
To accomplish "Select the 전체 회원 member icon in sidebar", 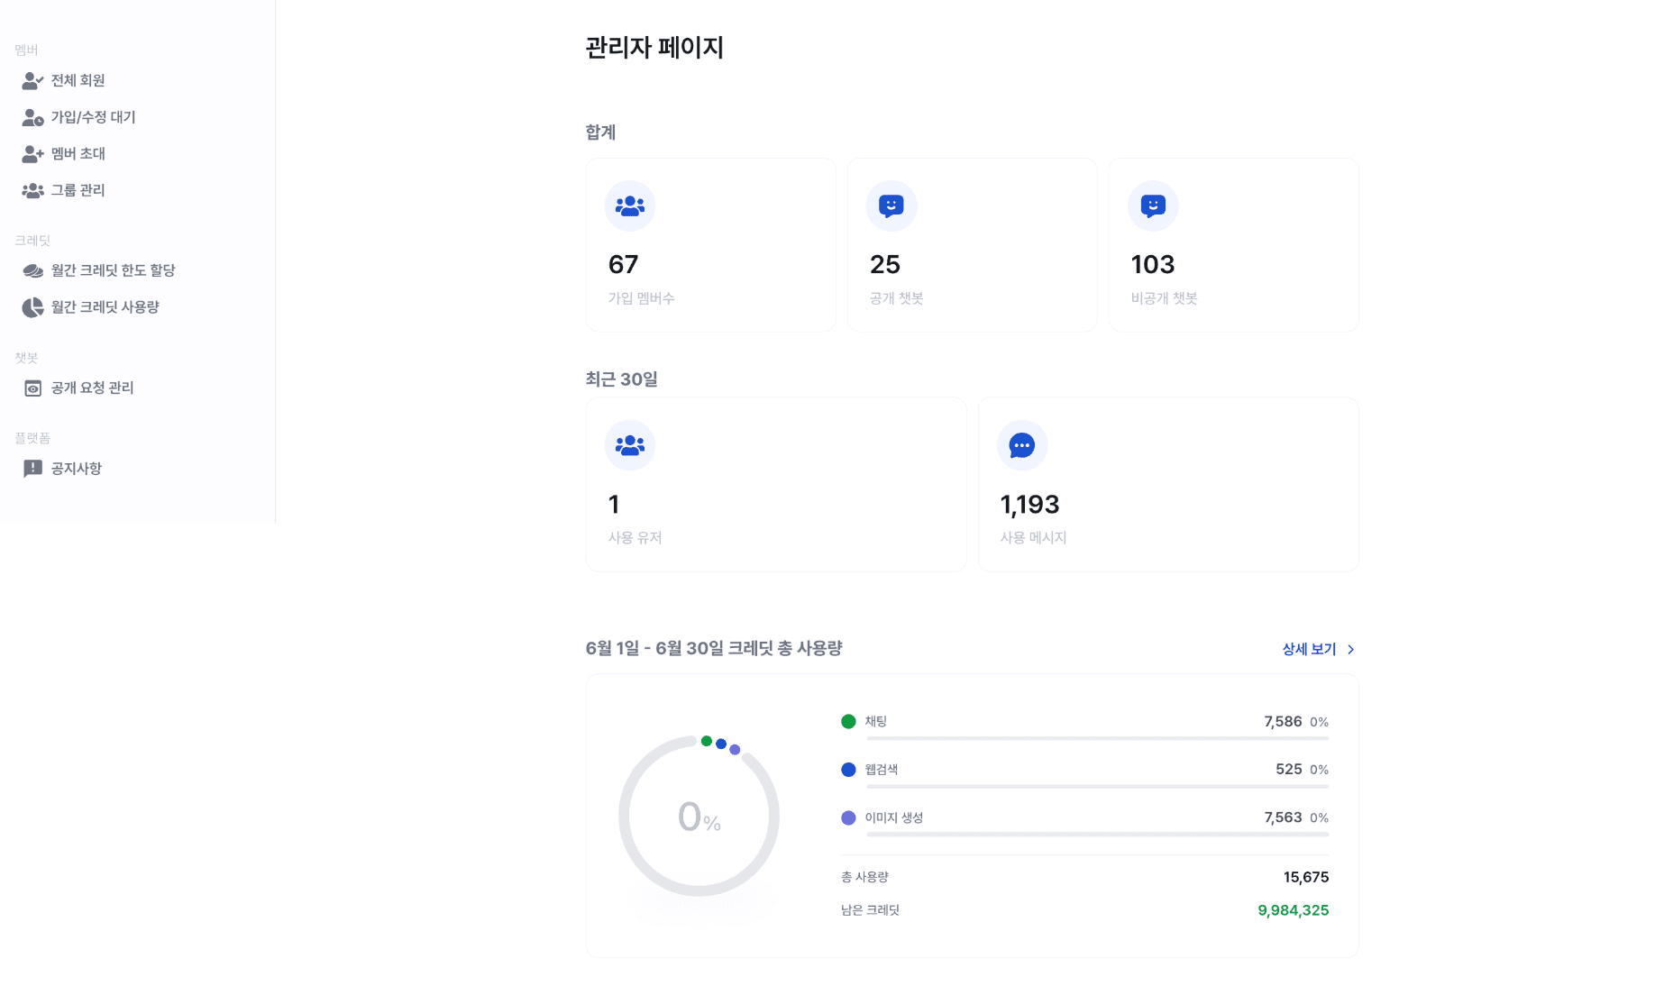I will coord(32,80).
